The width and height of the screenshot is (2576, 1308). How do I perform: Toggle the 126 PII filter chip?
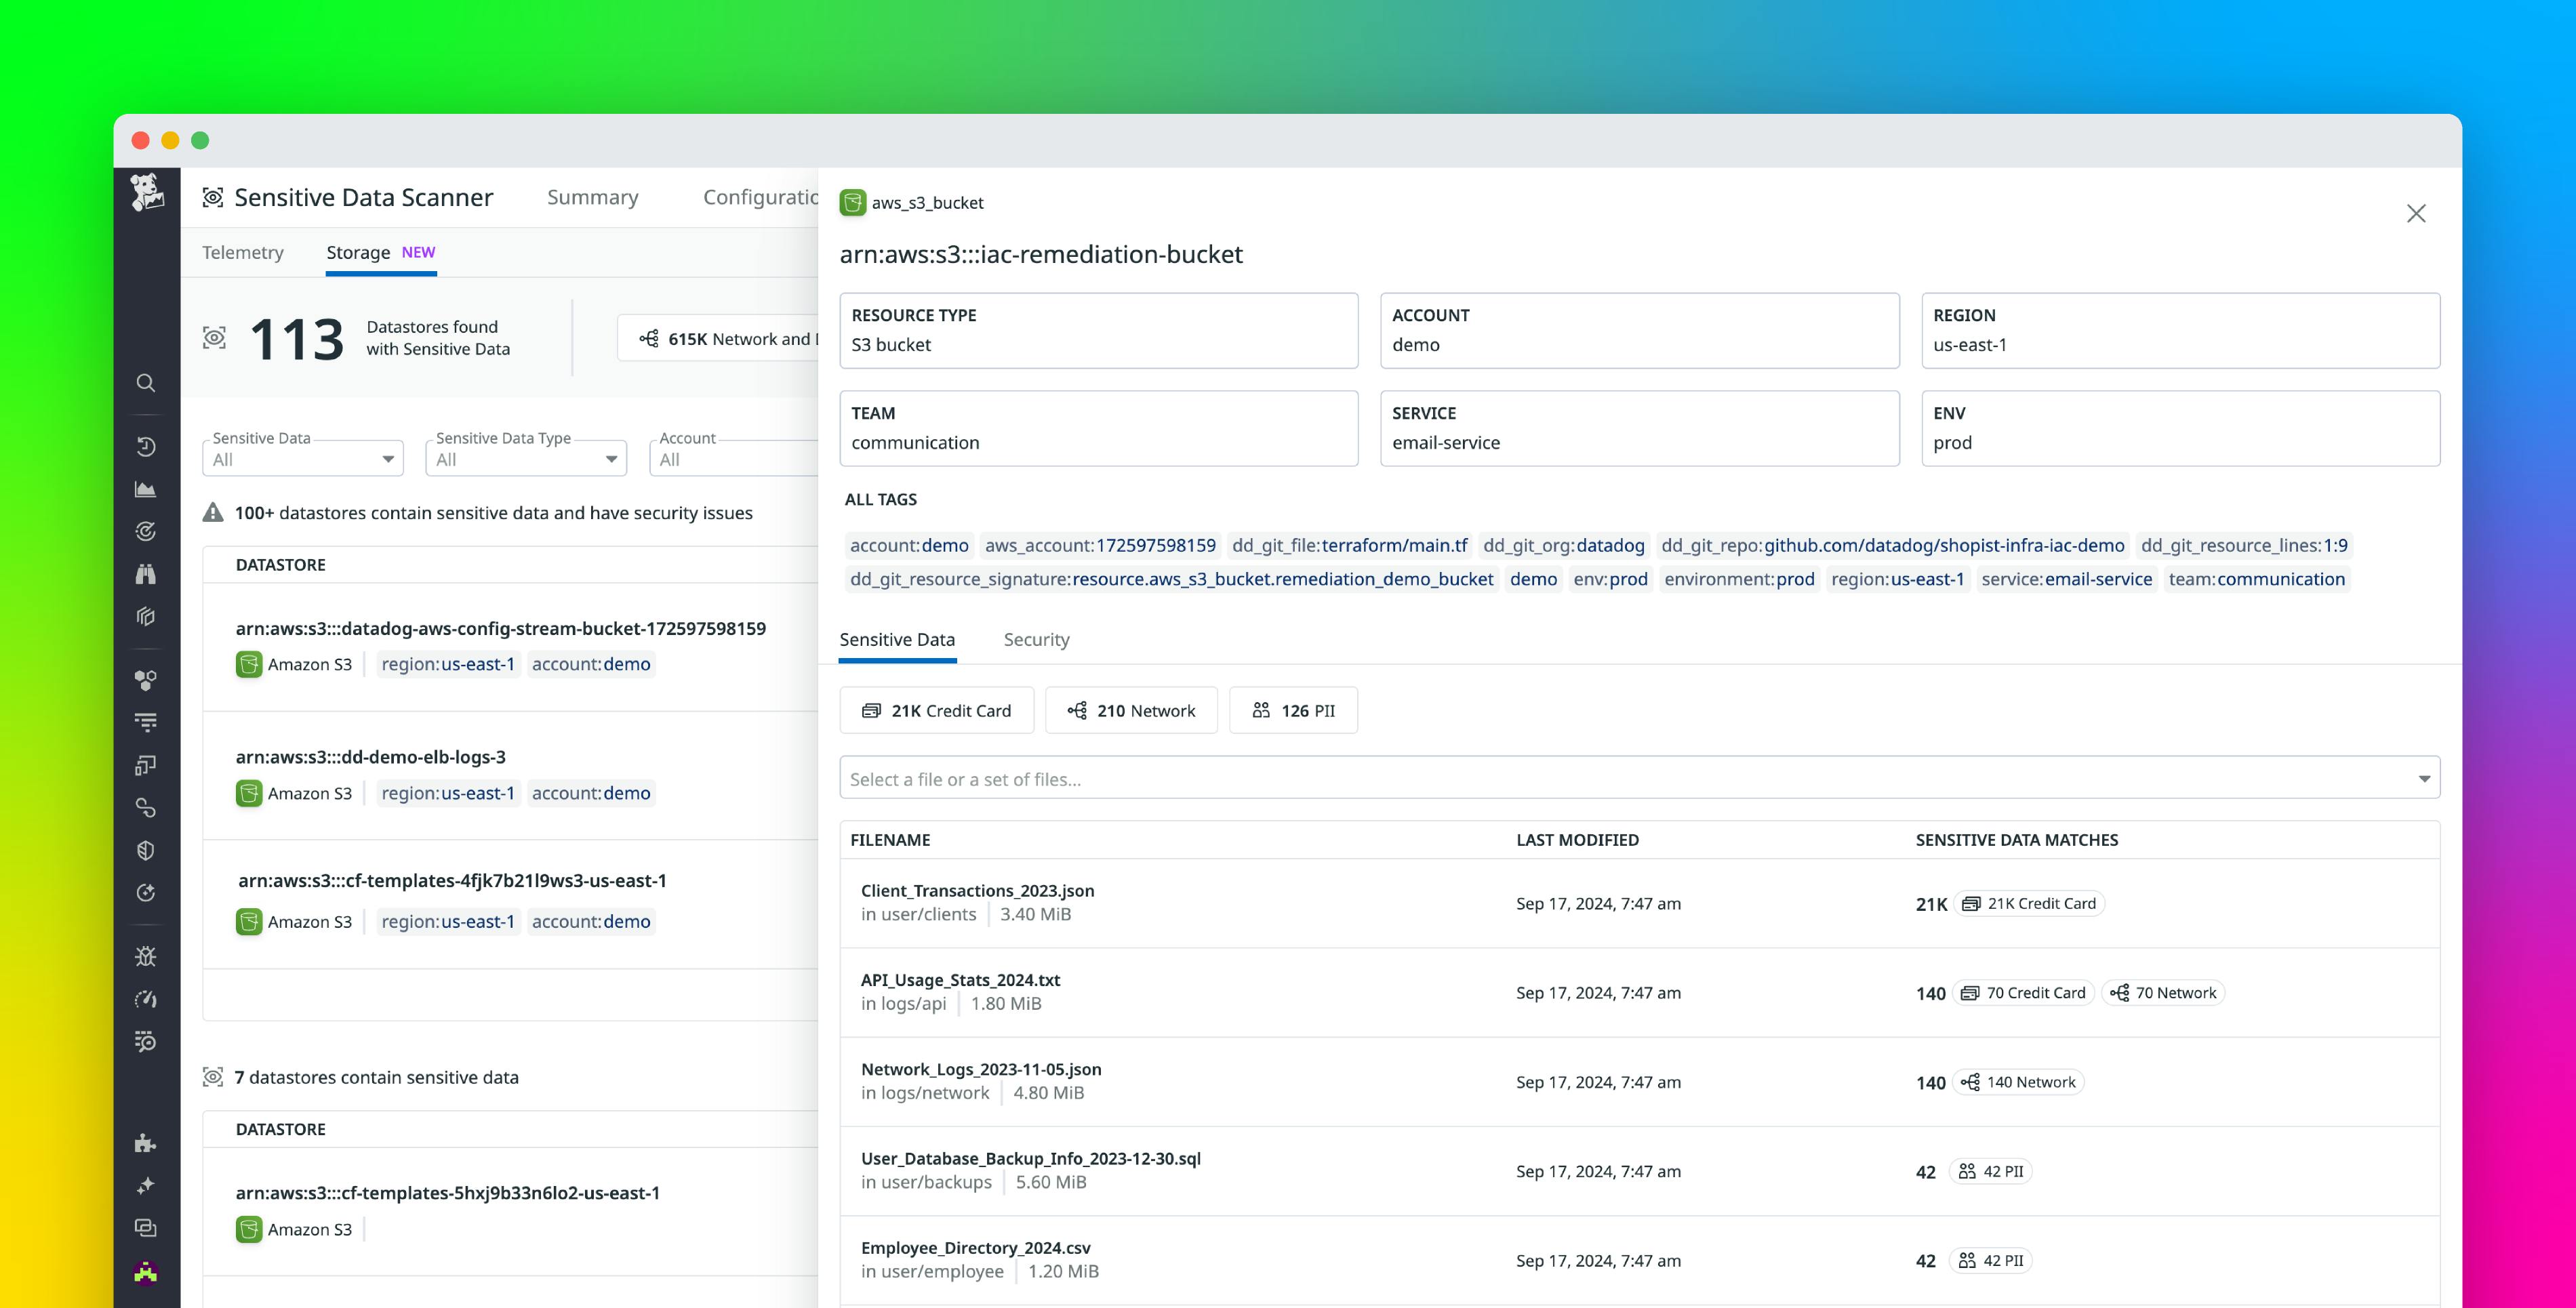tap(1293, 710)
